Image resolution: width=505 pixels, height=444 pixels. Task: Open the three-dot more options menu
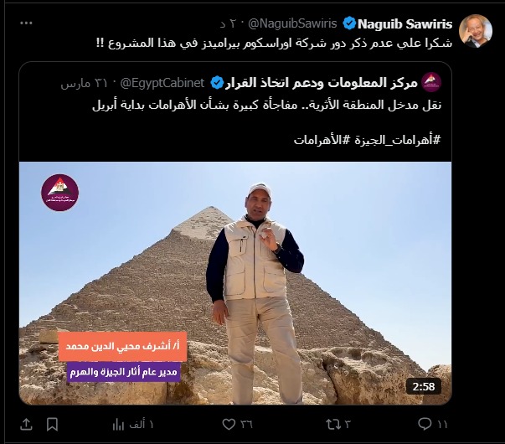click(26, 23)
